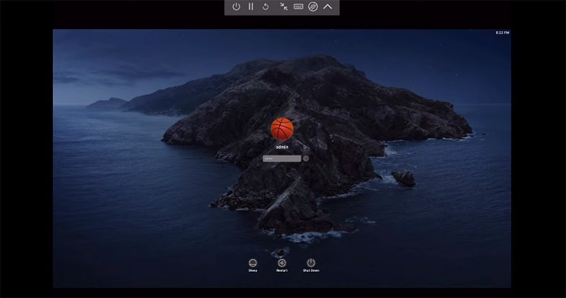
Task: Click the power icon in VM toolbar
Action: [x=236, y=6]
